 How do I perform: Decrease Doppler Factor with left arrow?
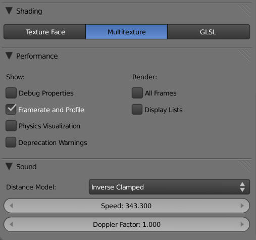tap(11, 224)
